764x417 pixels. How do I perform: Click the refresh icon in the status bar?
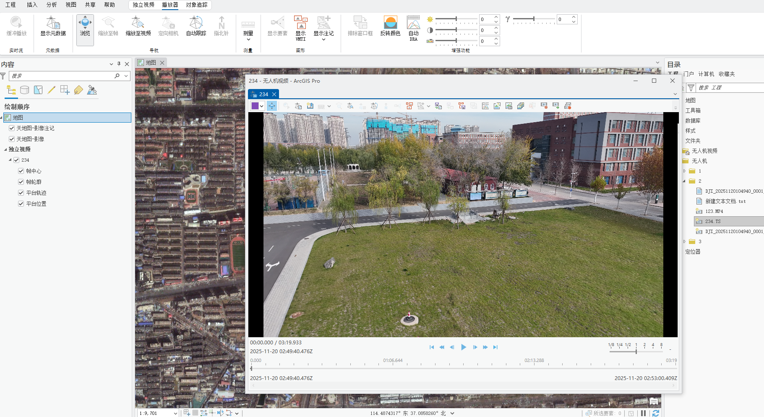655,413
